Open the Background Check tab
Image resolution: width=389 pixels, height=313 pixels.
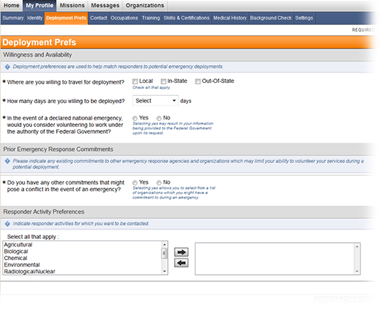271,18
